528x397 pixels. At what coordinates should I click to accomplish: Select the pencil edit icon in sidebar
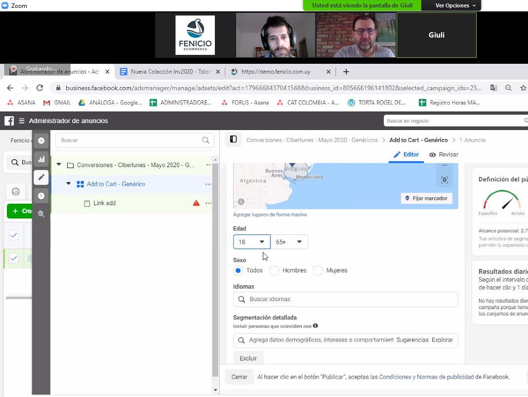(x=41, y=177)
